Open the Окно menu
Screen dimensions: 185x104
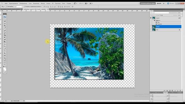point(64,3)
